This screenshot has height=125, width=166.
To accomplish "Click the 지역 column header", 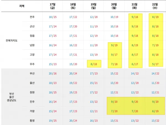I will coord(22,6).
